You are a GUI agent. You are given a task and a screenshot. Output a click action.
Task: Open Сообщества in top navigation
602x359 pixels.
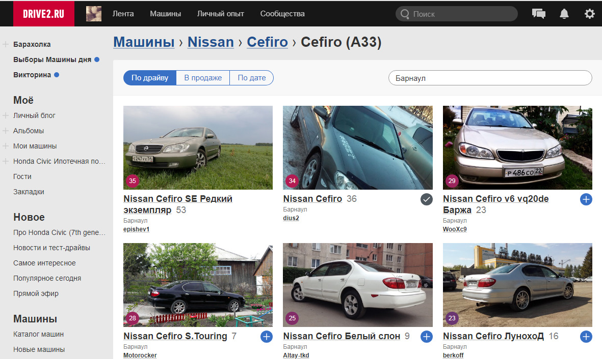[282, 14]
